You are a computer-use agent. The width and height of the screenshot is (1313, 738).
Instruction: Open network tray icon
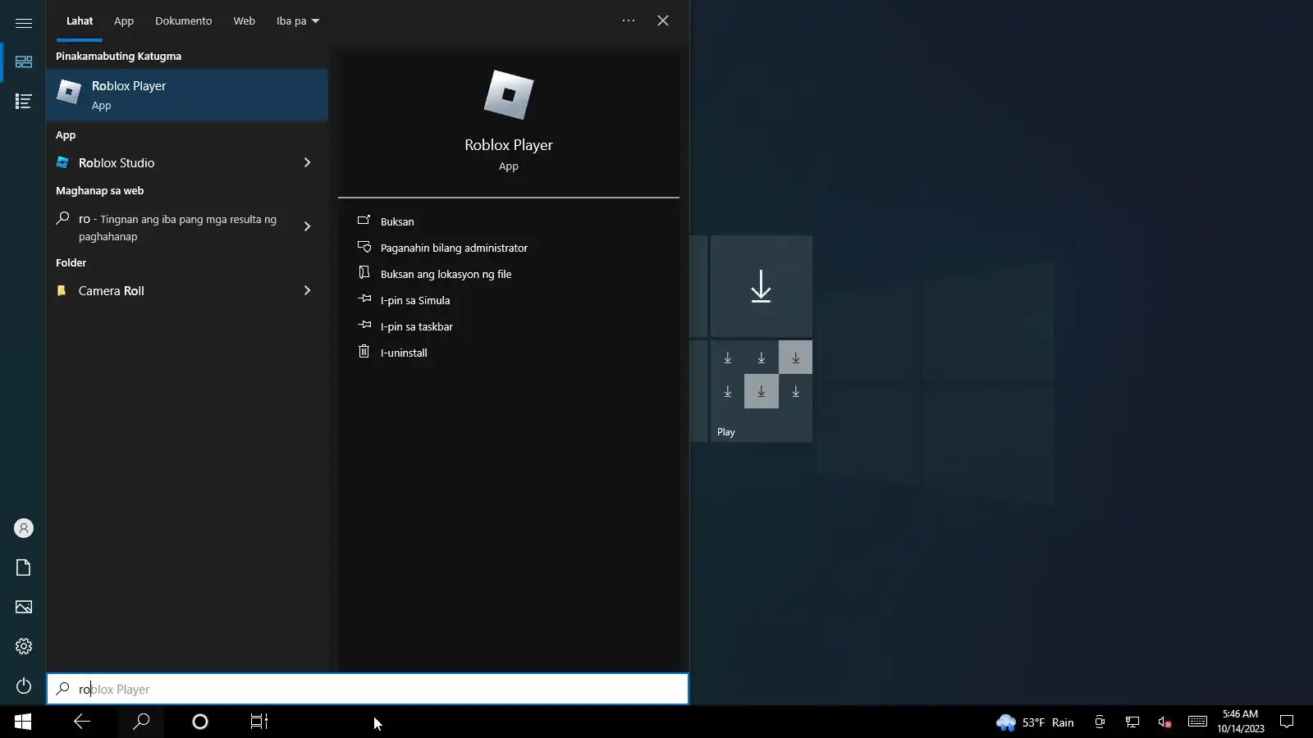coord(1132,722)
